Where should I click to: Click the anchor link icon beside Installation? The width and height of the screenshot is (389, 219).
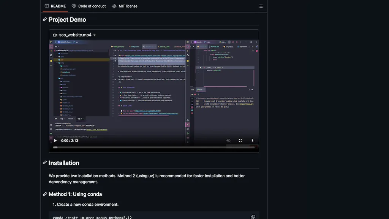pos(45,163)
